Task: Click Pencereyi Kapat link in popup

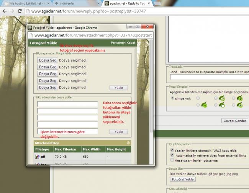Action: point(123,43)
